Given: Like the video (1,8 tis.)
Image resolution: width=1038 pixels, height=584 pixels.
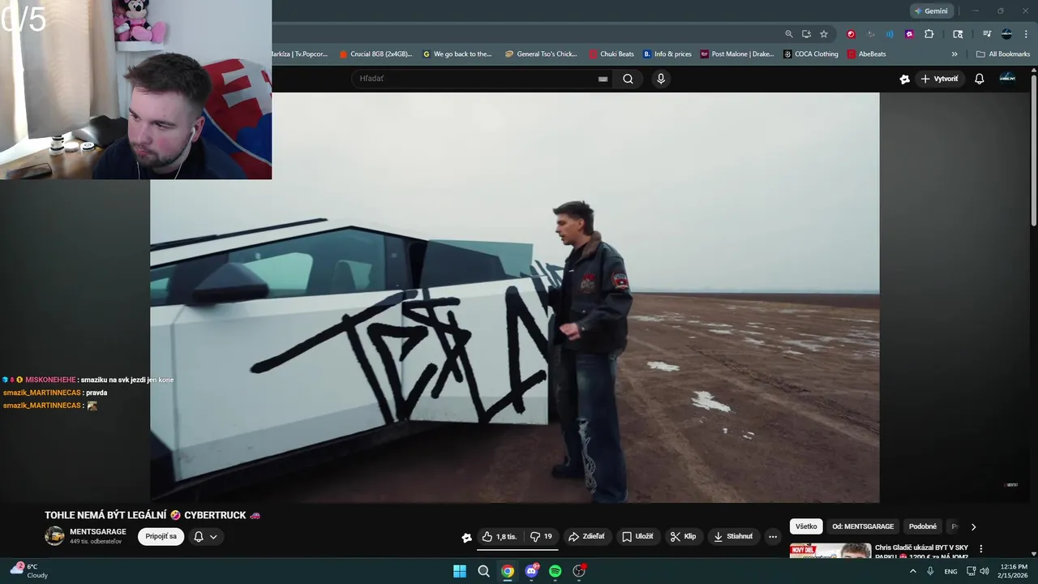Looking at the screenshot, I should pos(499,536).
